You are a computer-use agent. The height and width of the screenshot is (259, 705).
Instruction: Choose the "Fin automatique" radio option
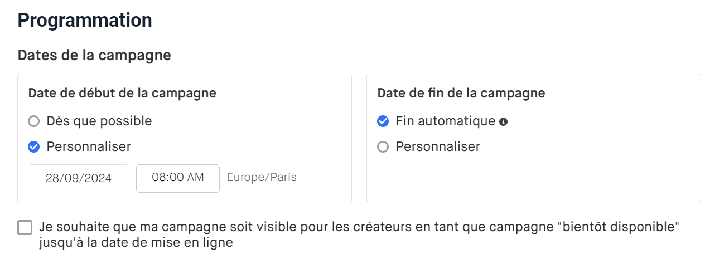[383, 121]
